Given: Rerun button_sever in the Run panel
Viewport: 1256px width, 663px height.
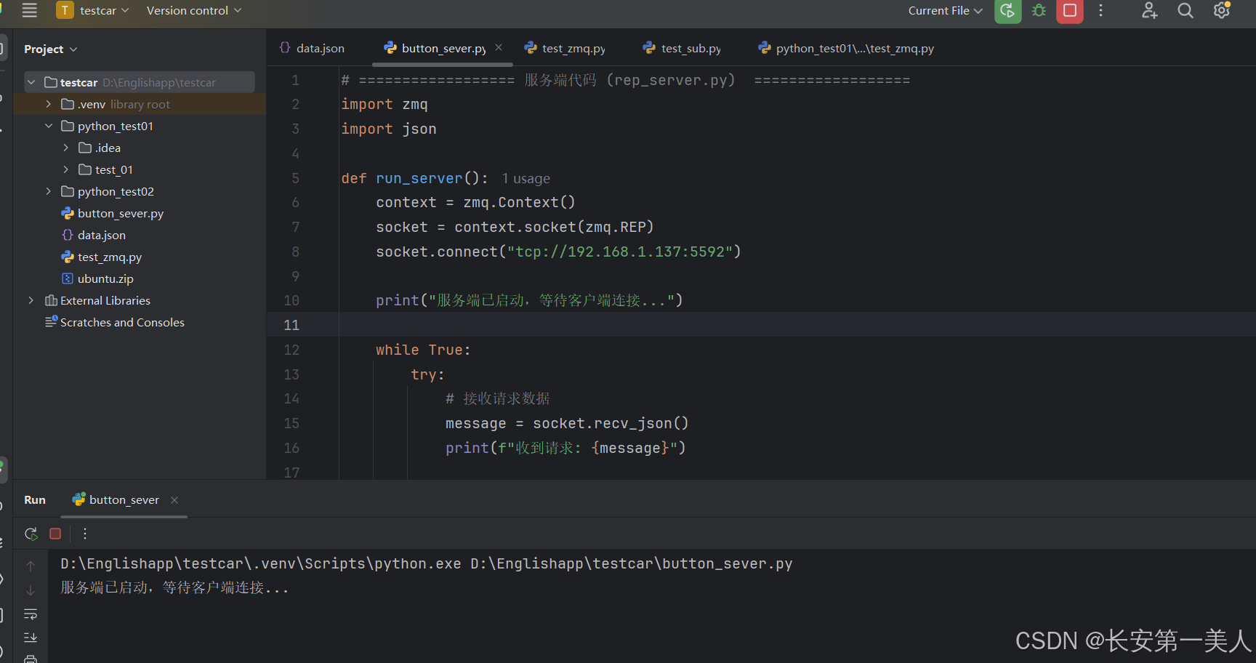Looking at the screenshot, I should (x=31, y=533).
